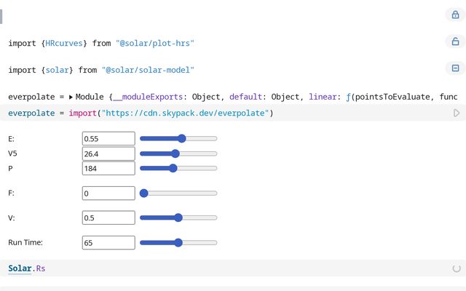
Task: Click the Run Time input showing 65
Action: (108, 242)
